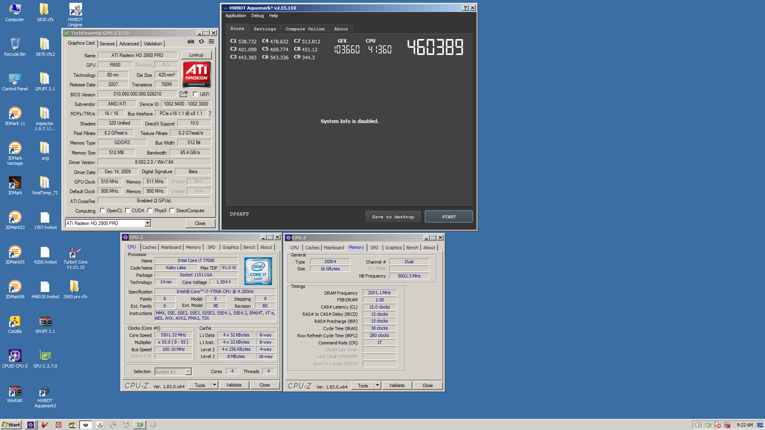Screen dimensions: 765x430
Task: Click BIOS export share icon in GPU-Z
Action: point(184,94)
